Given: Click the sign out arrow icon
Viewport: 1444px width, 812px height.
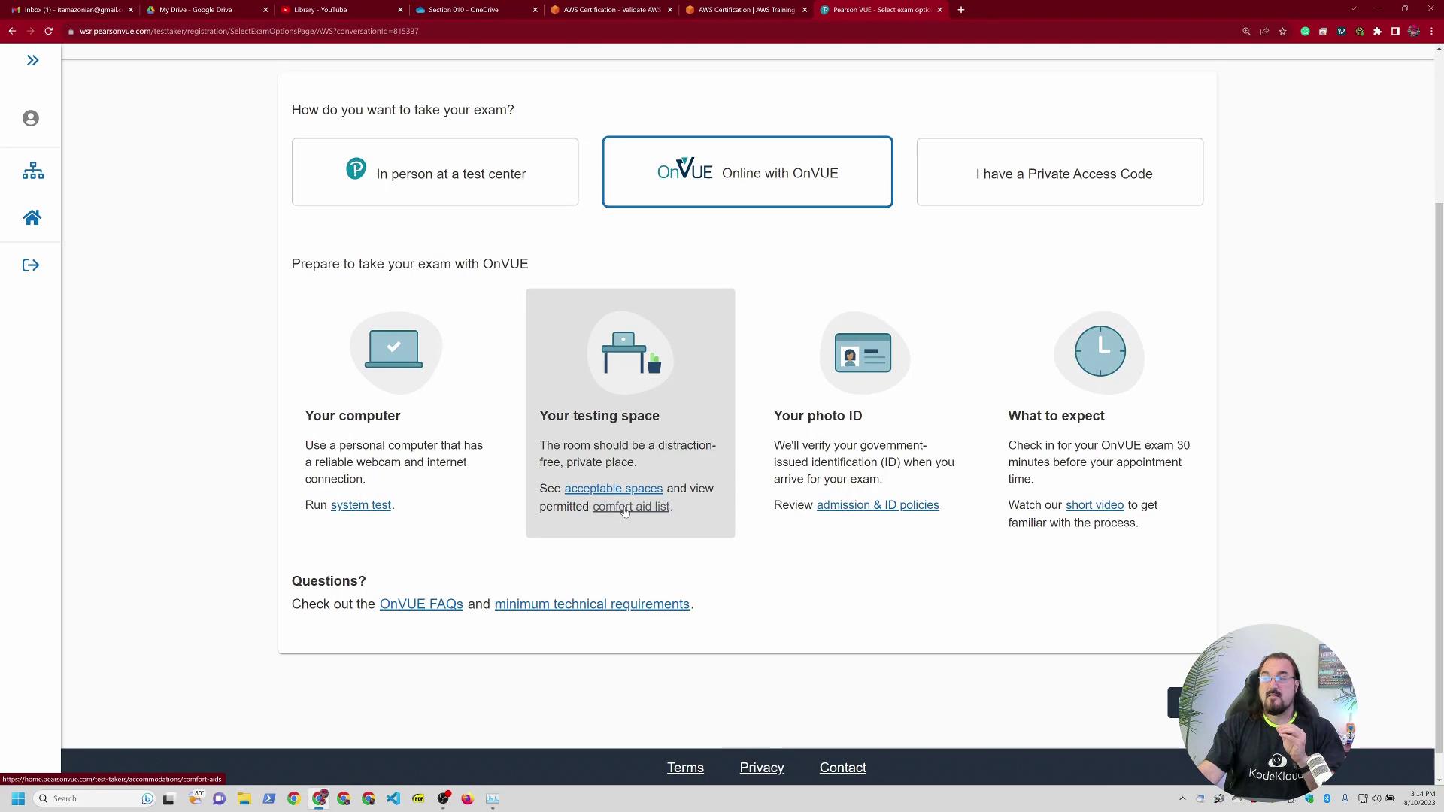Looking at the screenshot, I should click(x=31, y=265).
